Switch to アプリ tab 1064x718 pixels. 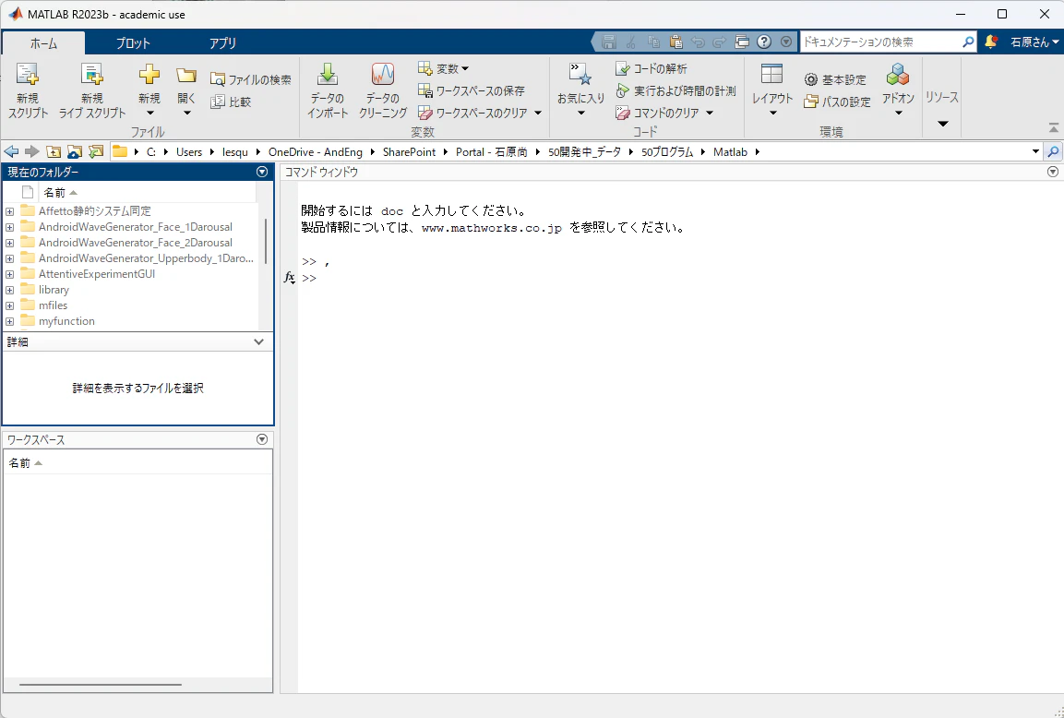coord(222,42)
